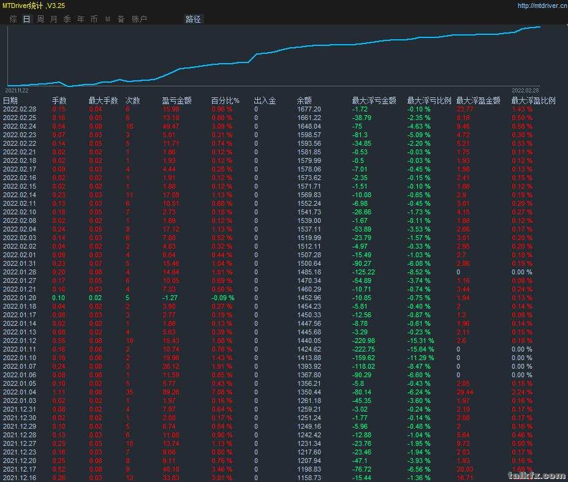Open the 月 monthly tab

[53, 19]
